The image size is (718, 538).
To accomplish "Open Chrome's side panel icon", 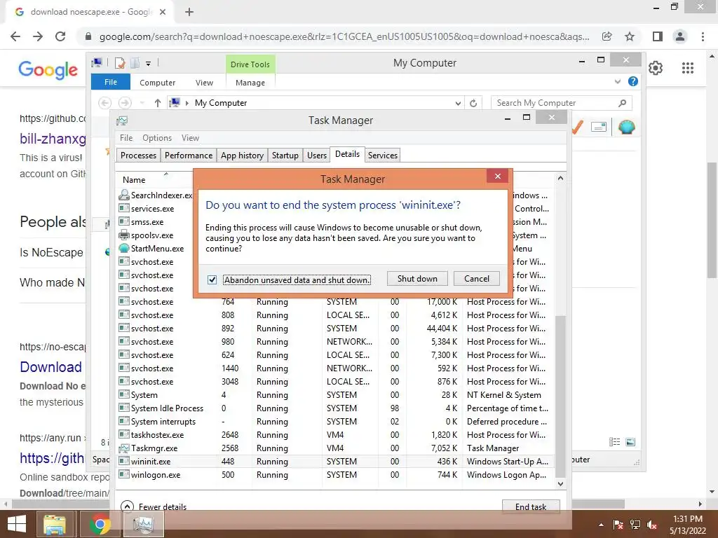I will [x=658, y=36].
